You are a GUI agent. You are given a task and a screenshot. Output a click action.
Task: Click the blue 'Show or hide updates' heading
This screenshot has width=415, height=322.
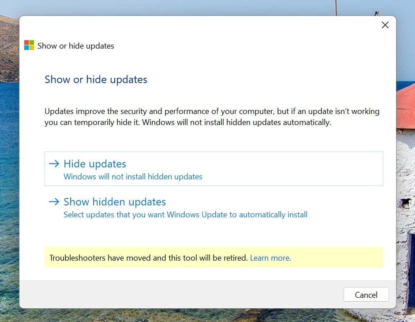pyautogui.click(x=96, y=80)
